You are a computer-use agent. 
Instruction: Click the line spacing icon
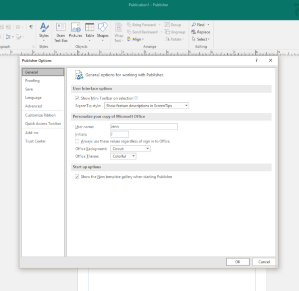[x=8, y=37]
